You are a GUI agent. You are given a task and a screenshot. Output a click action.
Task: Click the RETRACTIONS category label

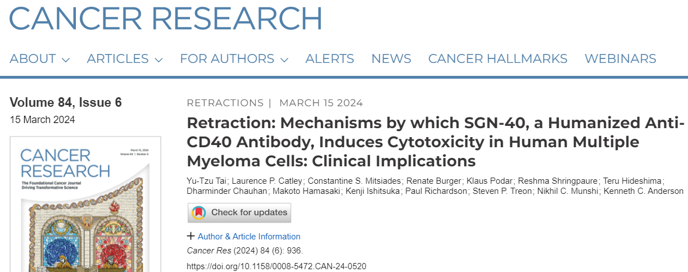click(225, 103)
